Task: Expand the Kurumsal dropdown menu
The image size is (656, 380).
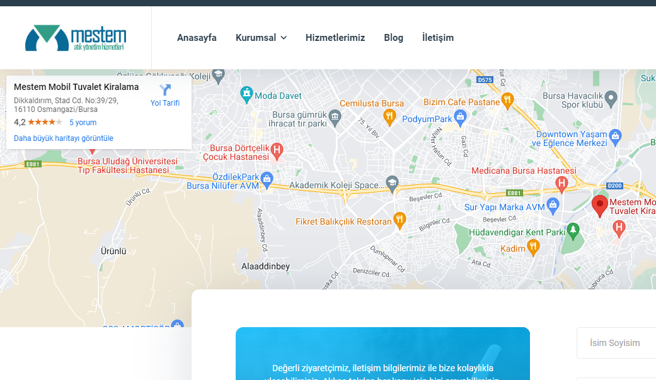Action: pyautogui.click(x=261, y=38)
